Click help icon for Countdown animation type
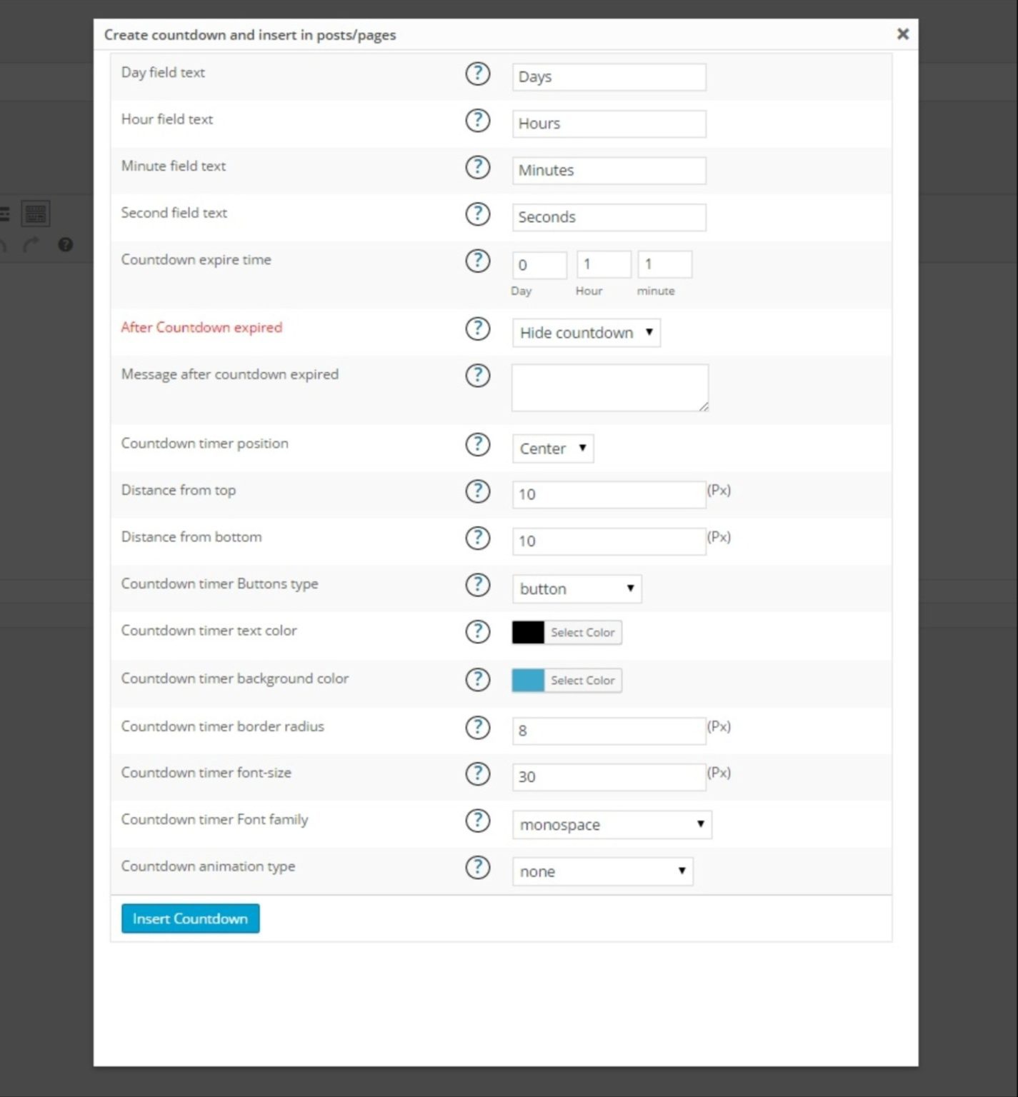1018x1097 pixels. tap(477, 868)
